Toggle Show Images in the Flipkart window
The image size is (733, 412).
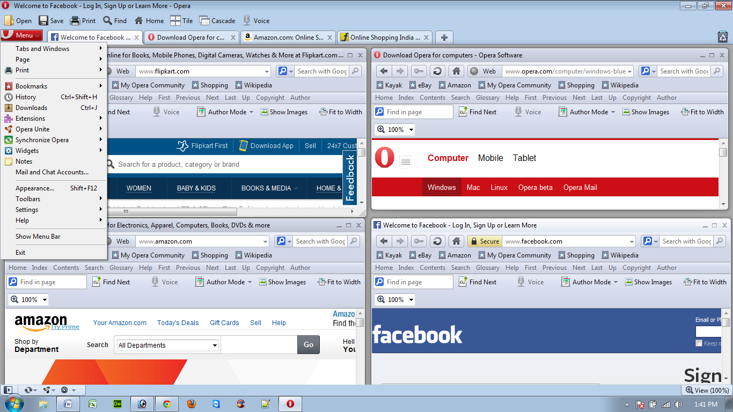(284, 112)
